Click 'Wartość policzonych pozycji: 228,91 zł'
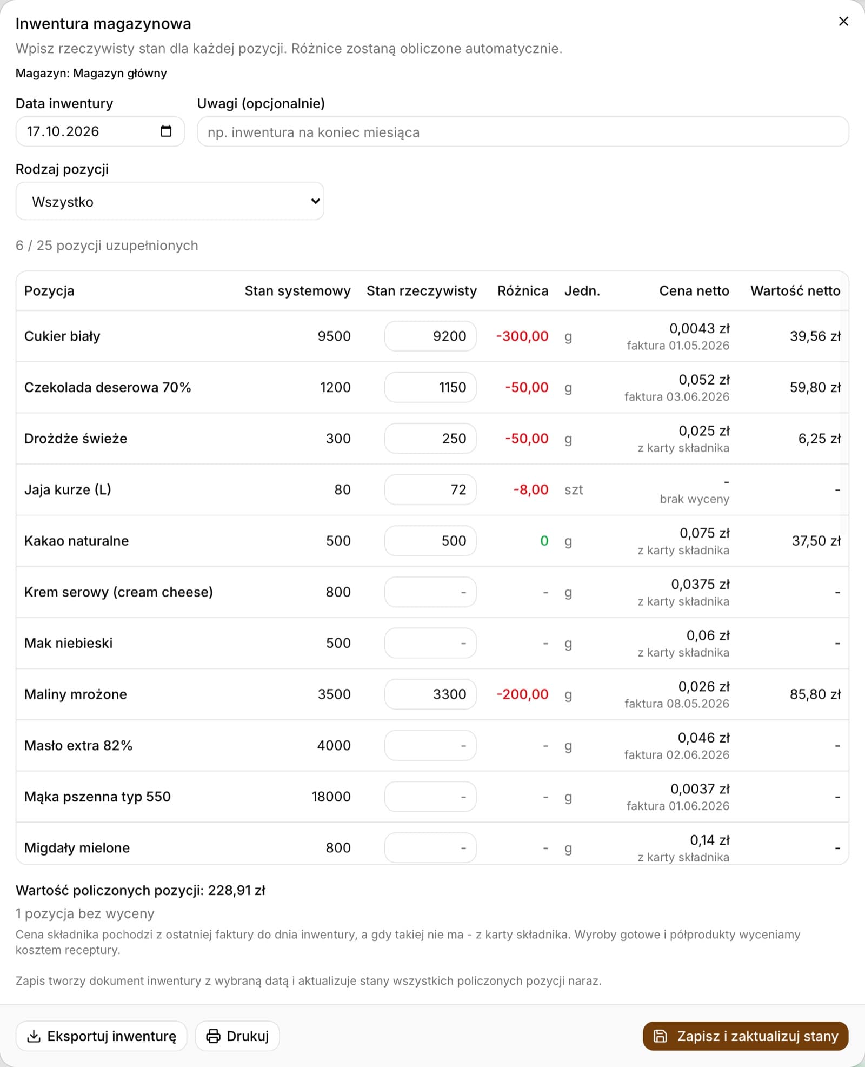 141,890
